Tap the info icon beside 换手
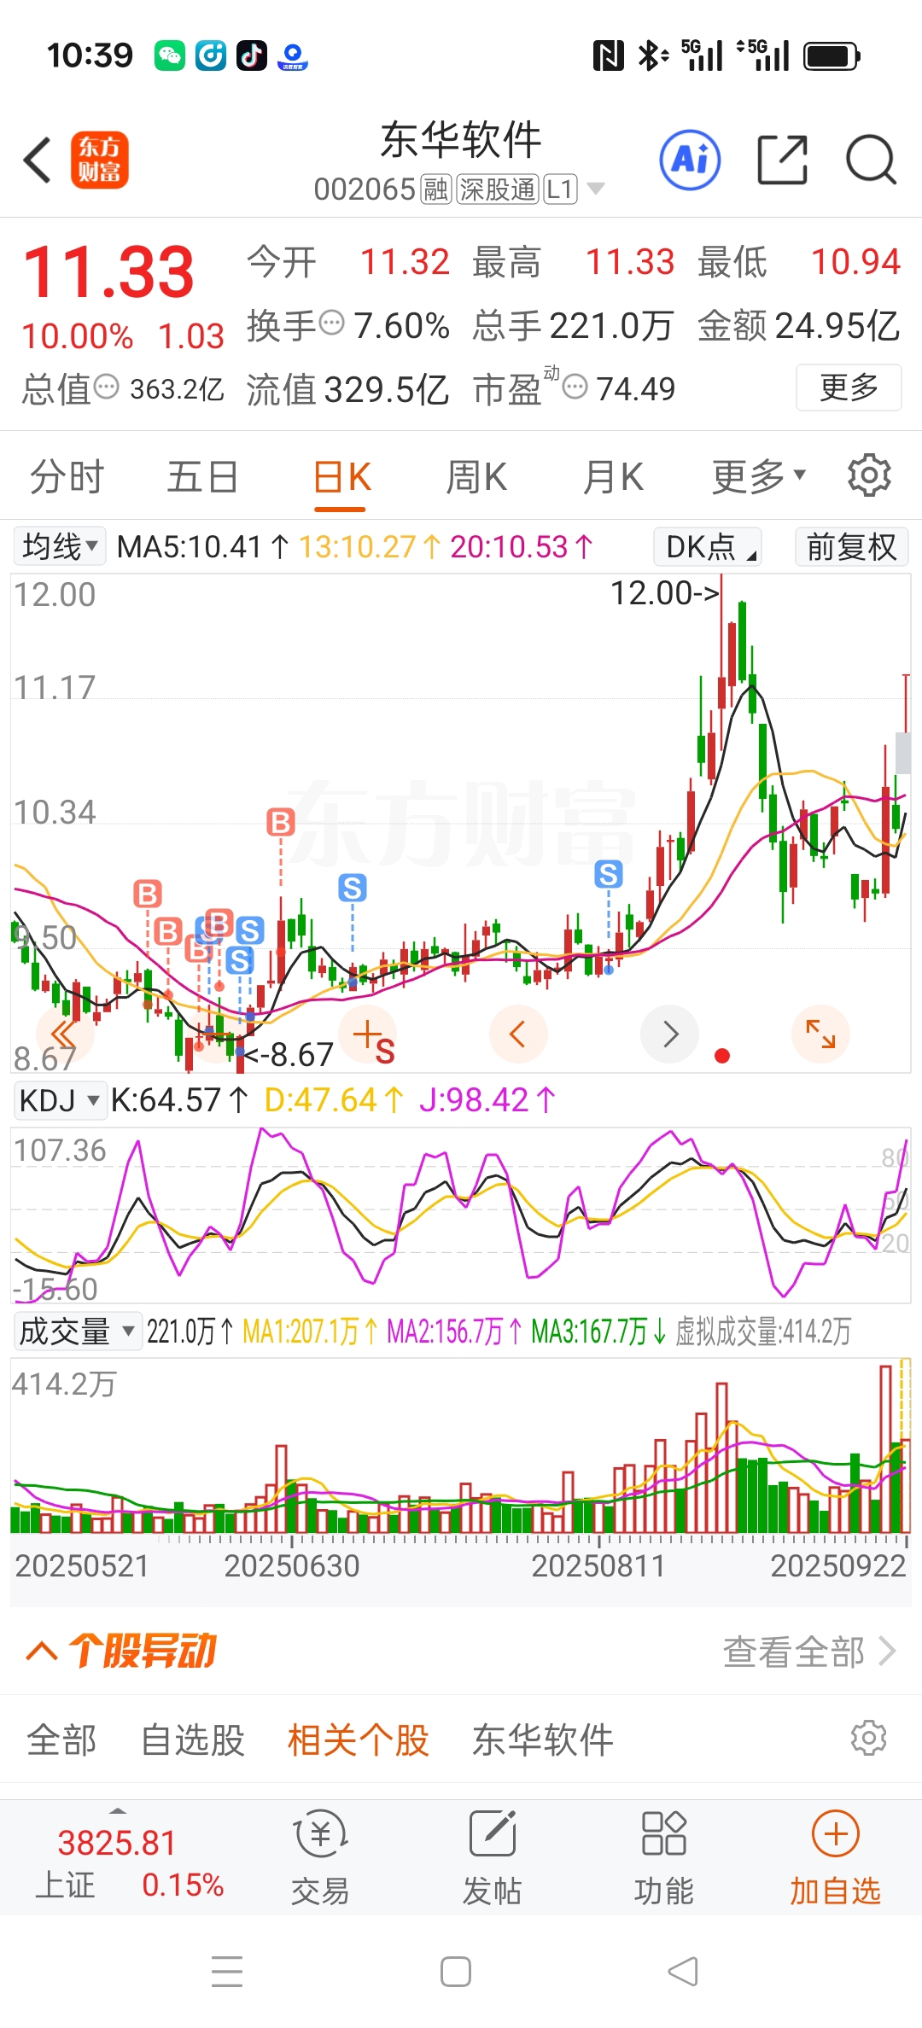 click(331, 323)
